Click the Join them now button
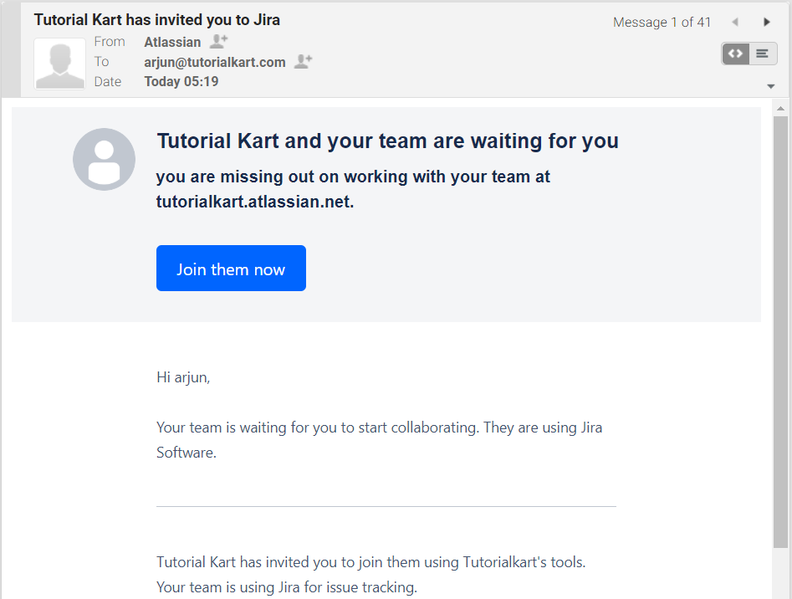This screenshot has width=792, height=599. click(x=231, y=269)
